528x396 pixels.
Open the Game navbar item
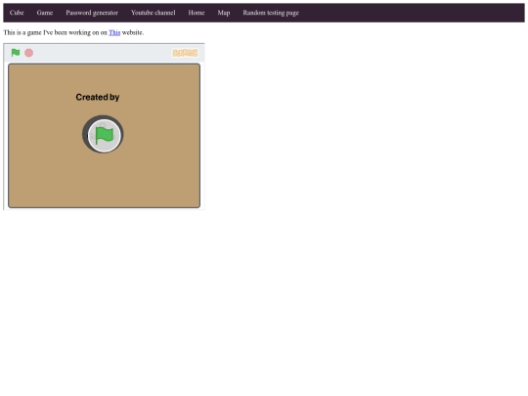click(45, 13)
